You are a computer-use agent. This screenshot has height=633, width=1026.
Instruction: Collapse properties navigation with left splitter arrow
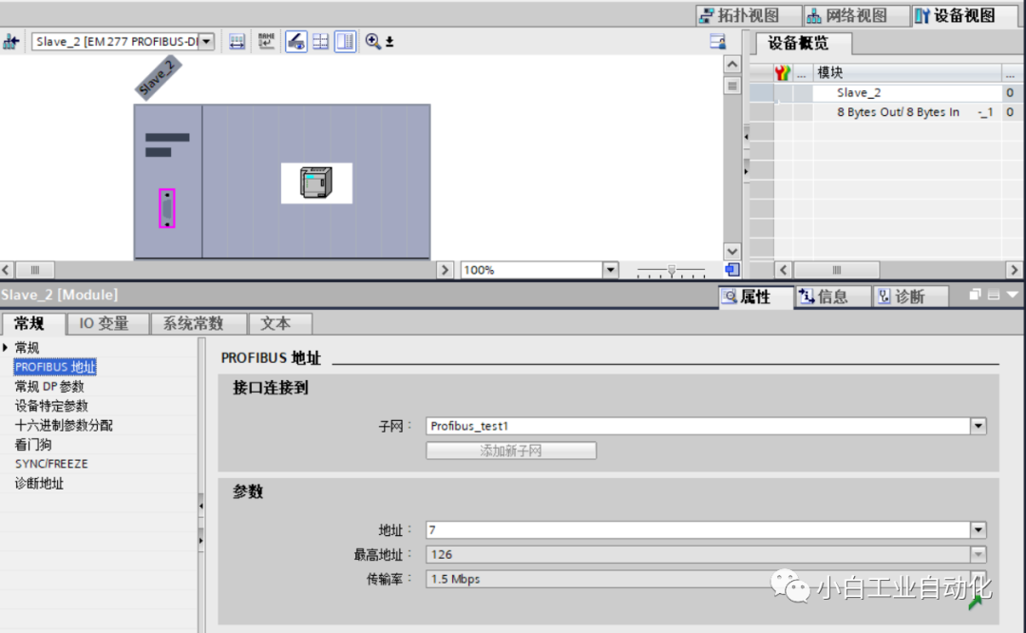pos(200,506)
